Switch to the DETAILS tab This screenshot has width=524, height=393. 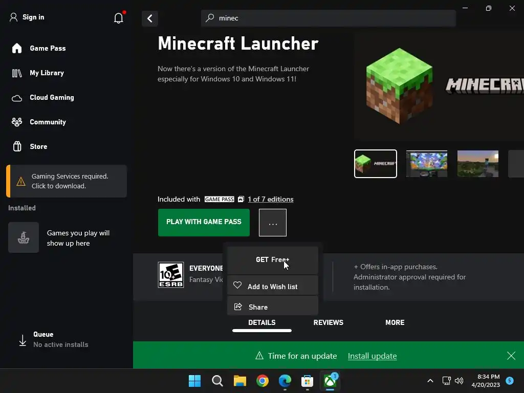(262, 323)
